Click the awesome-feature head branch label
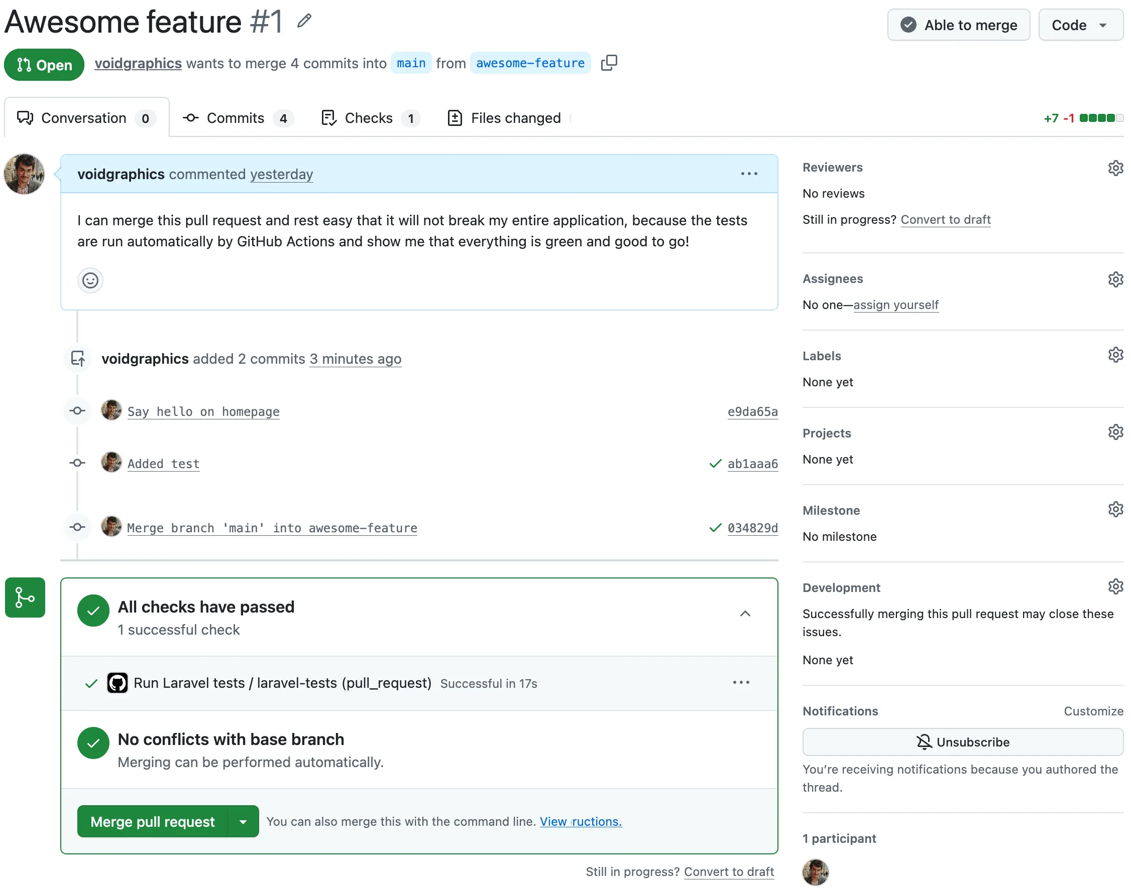The image size is (1131, 895). pos(530,63)
